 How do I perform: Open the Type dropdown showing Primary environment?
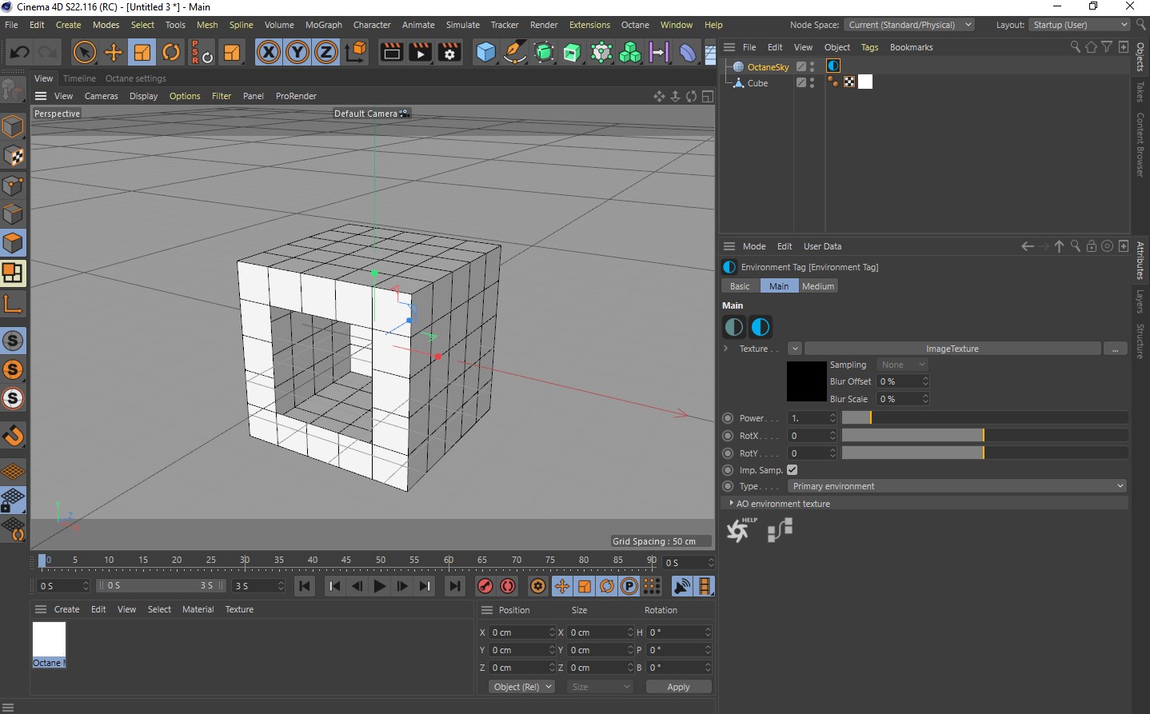[x=957, y=486]
